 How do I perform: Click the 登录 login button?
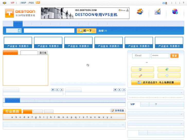coord(174,56)
